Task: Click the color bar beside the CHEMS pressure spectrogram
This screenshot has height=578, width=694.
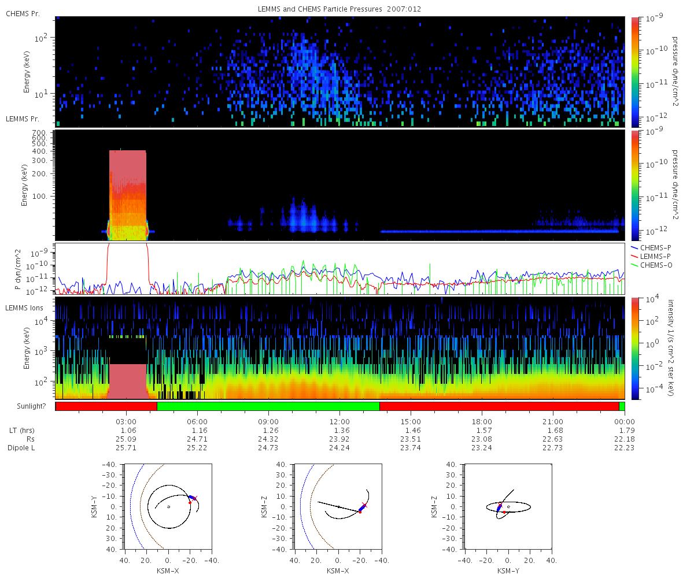Action: [634, 72]
